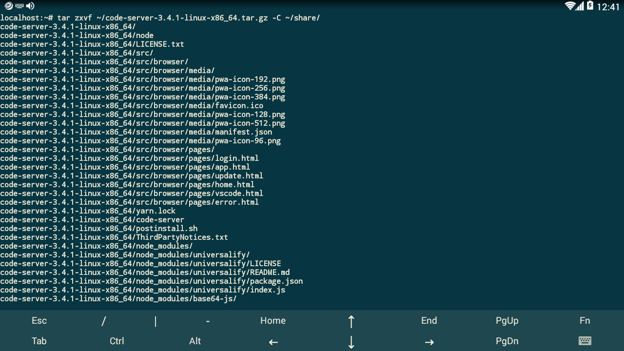Tap the Fn key
The height and width of the screenshot is (351, 624).
coord(585,320)
